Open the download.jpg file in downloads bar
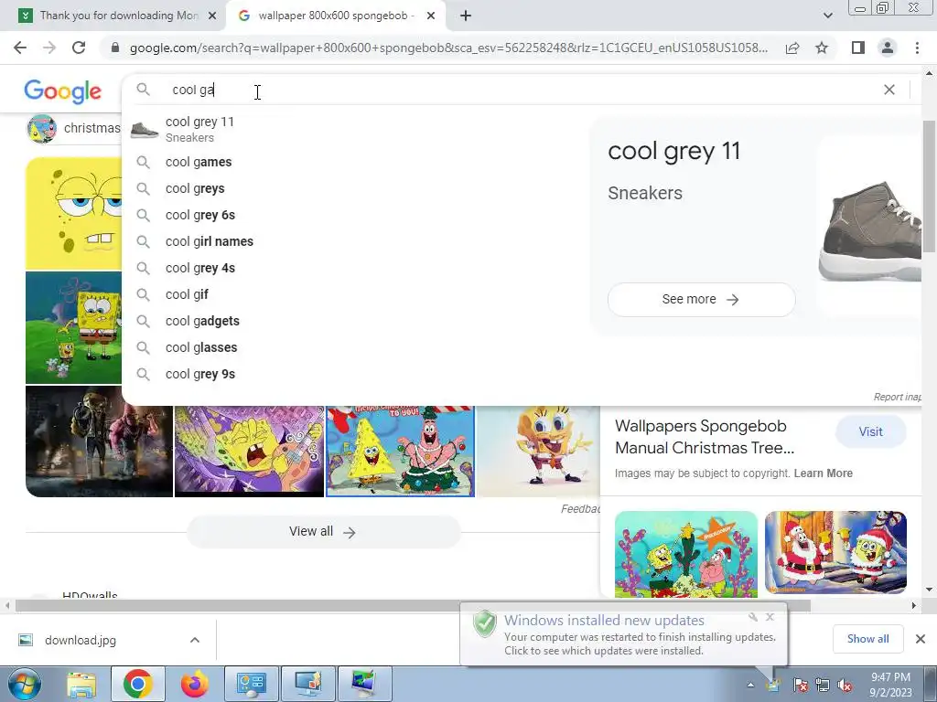Viewport: 937px width, 702px height. point(81,640)
